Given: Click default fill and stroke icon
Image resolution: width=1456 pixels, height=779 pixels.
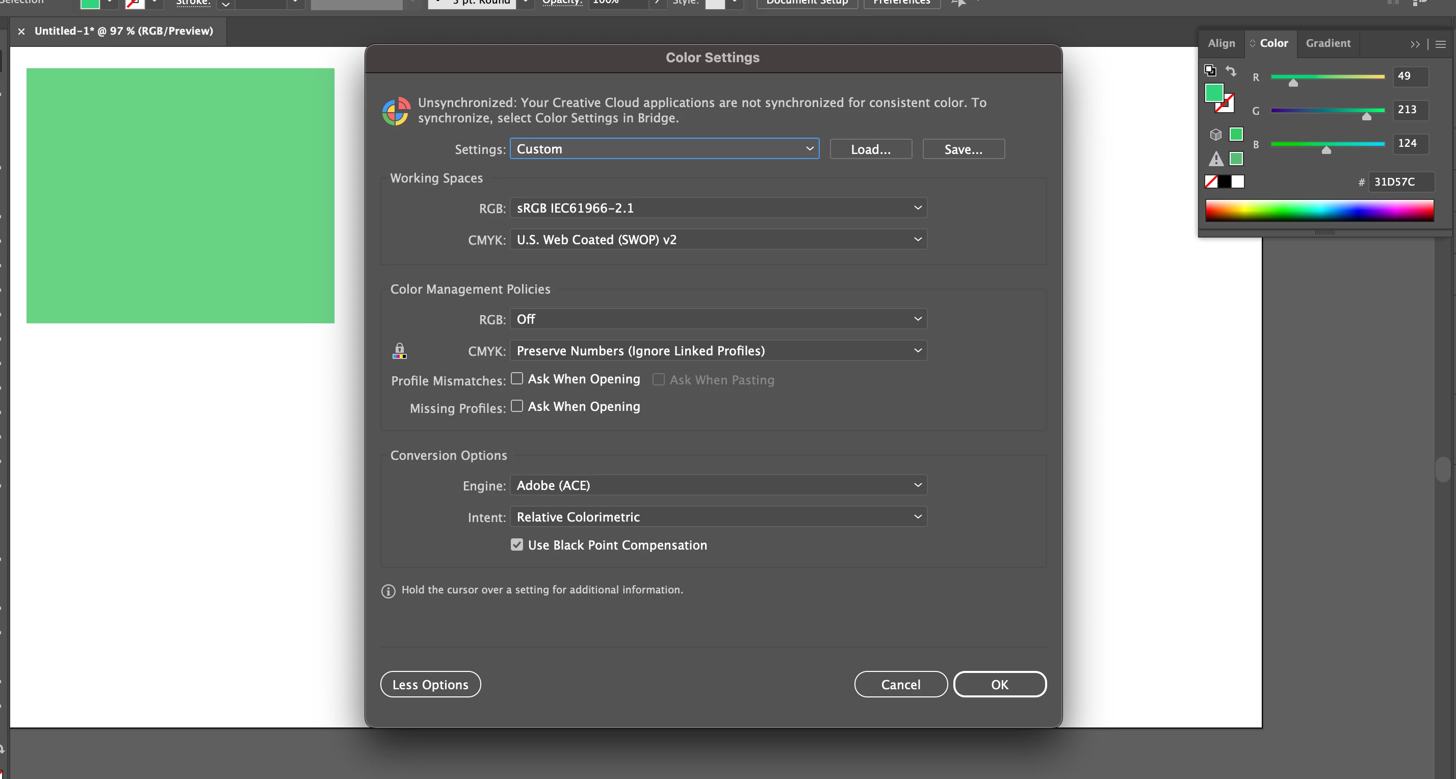Looking at the screenshot, I should pos(1210,71).
